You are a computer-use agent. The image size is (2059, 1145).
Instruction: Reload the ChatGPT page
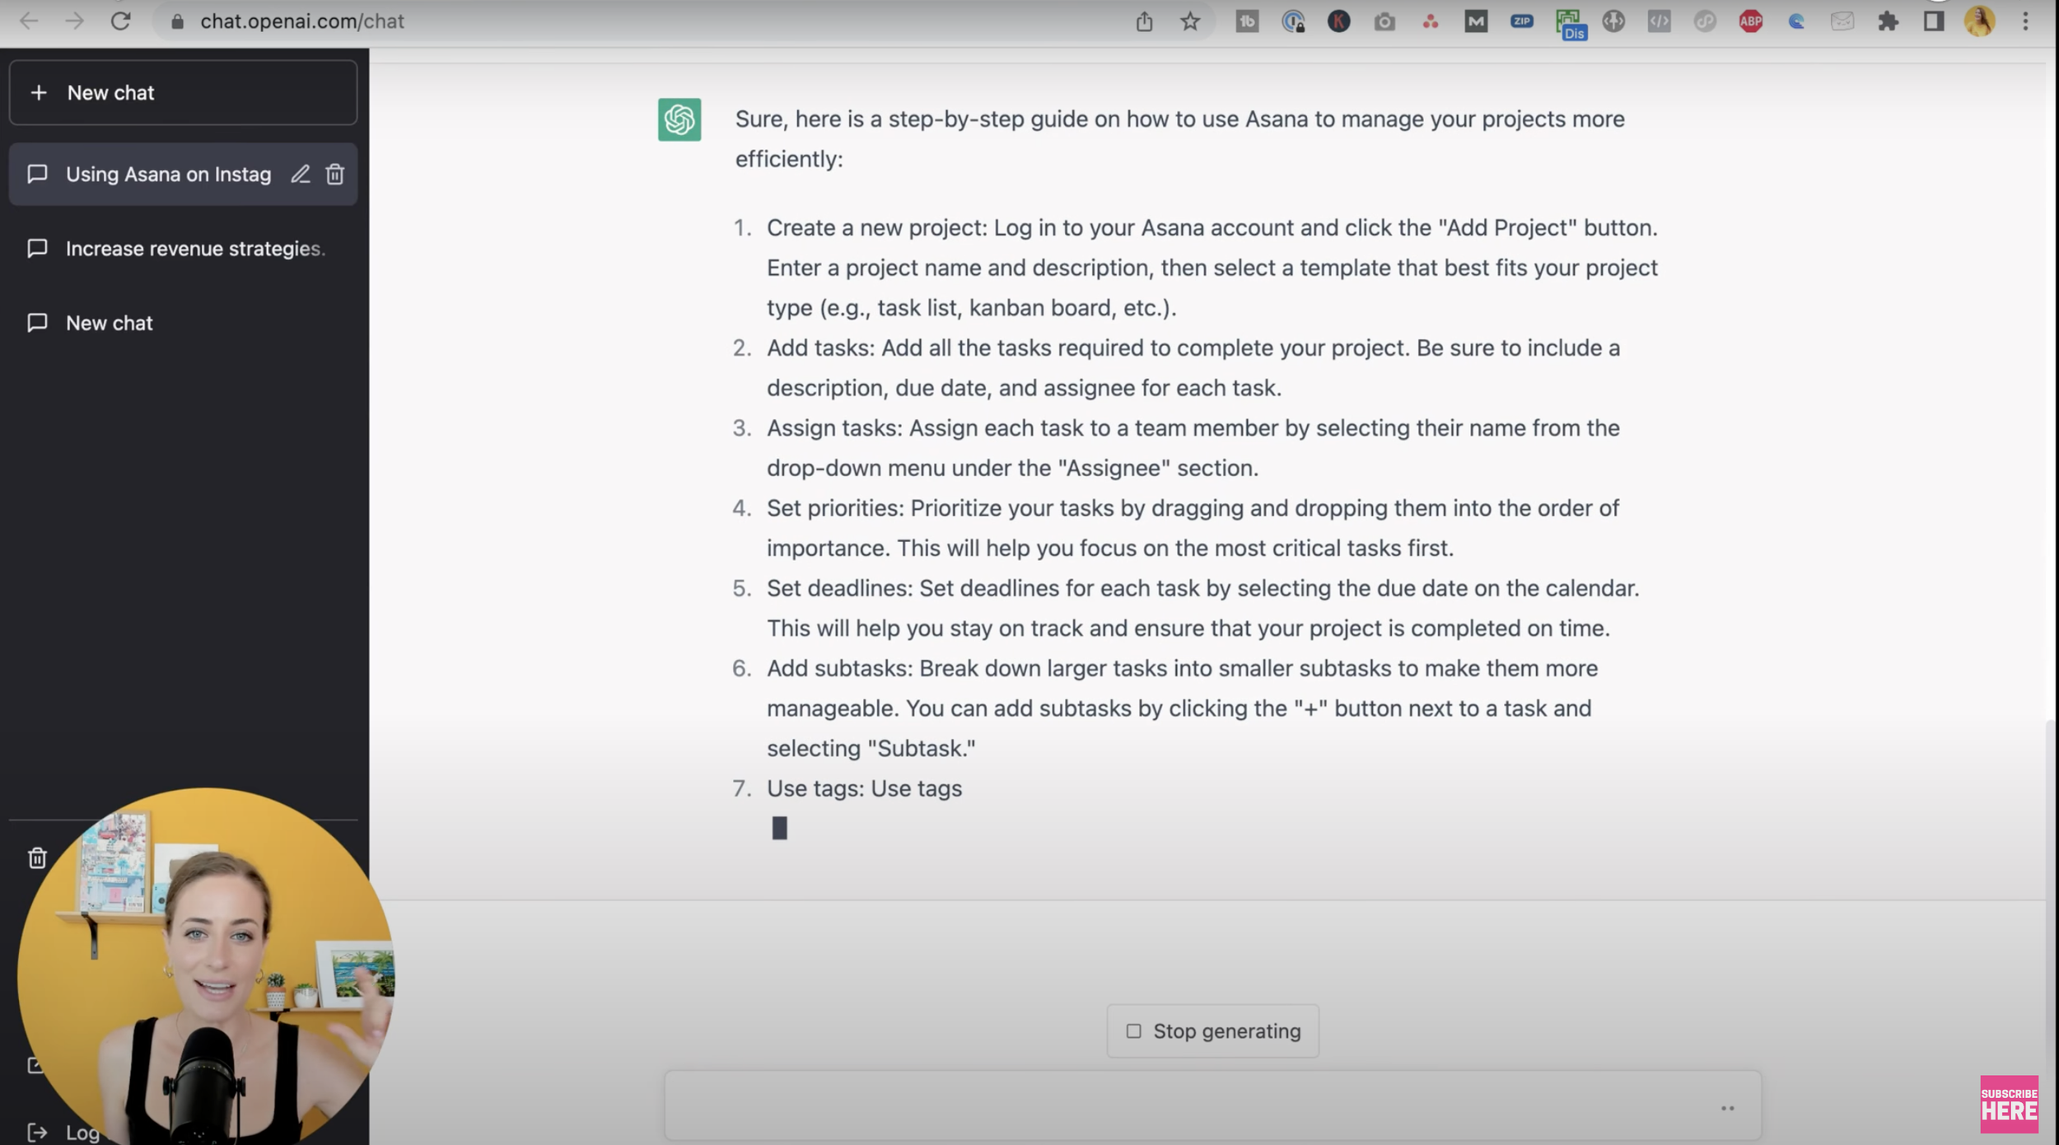coord(120,21)
